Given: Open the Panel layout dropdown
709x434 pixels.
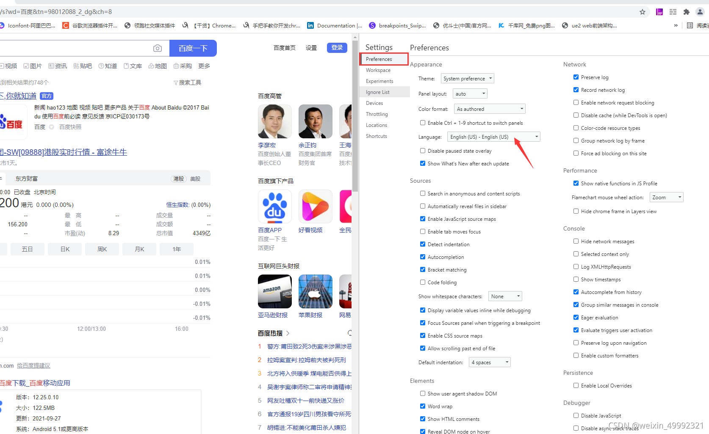Looking at the screenshot, I should point(470,93).
